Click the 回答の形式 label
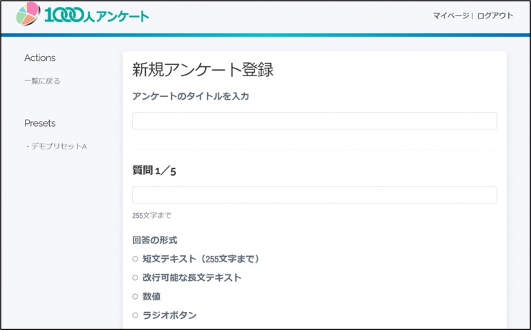Image resolution: width=531 pixels, height=330 pixels. [155, 240]
